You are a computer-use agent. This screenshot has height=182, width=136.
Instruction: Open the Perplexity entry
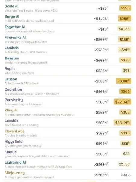(x=14, y=100)
